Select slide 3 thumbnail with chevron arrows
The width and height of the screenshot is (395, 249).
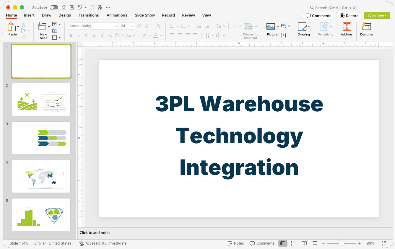pos(41,138)
